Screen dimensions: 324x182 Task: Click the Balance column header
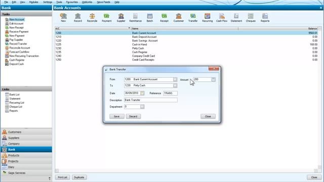tap(278, 28)
